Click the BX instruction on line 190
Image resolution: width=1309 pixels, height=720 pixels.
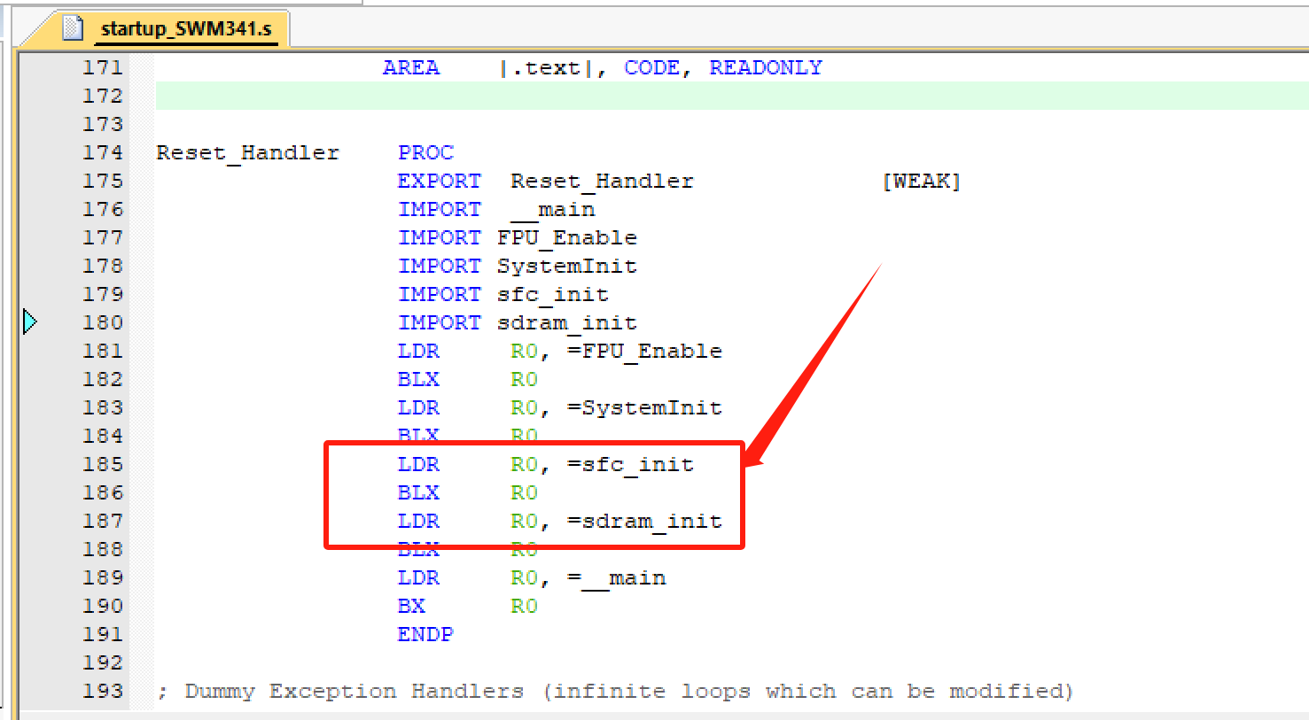tap(411, 606)
